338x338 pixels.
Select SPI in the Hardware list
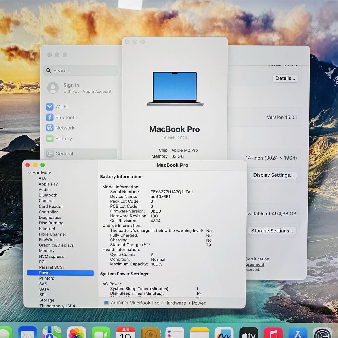(42, 295)
